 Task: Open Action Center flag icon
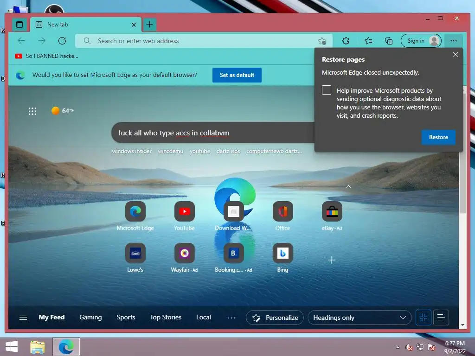[431, 348]
